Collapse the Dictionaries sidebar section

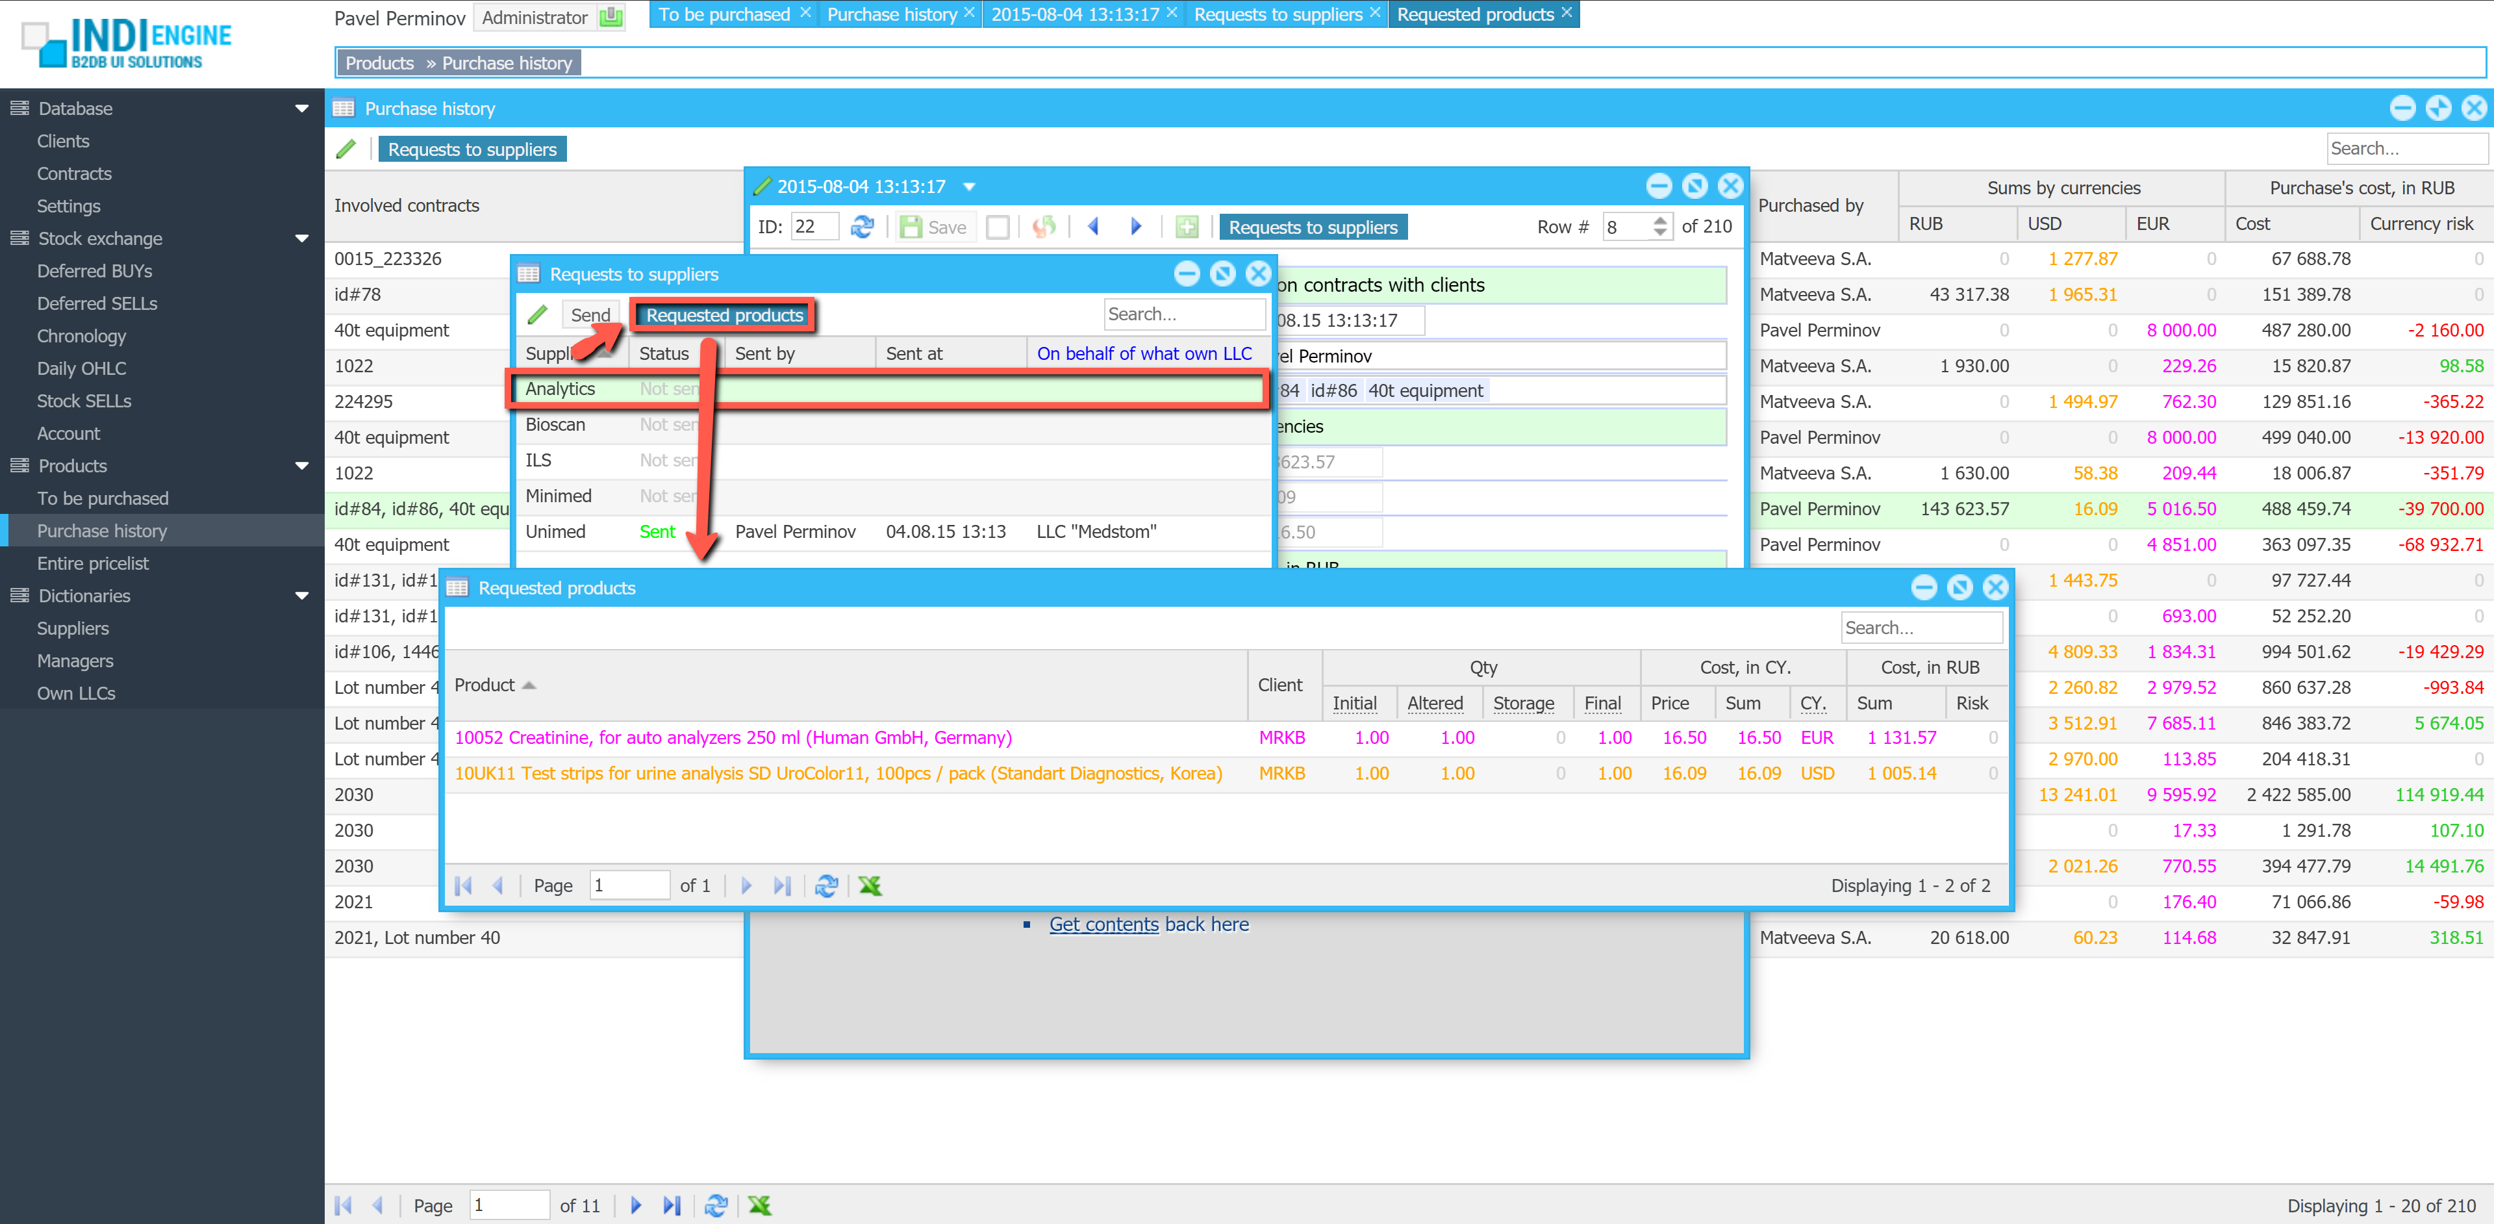302,596
